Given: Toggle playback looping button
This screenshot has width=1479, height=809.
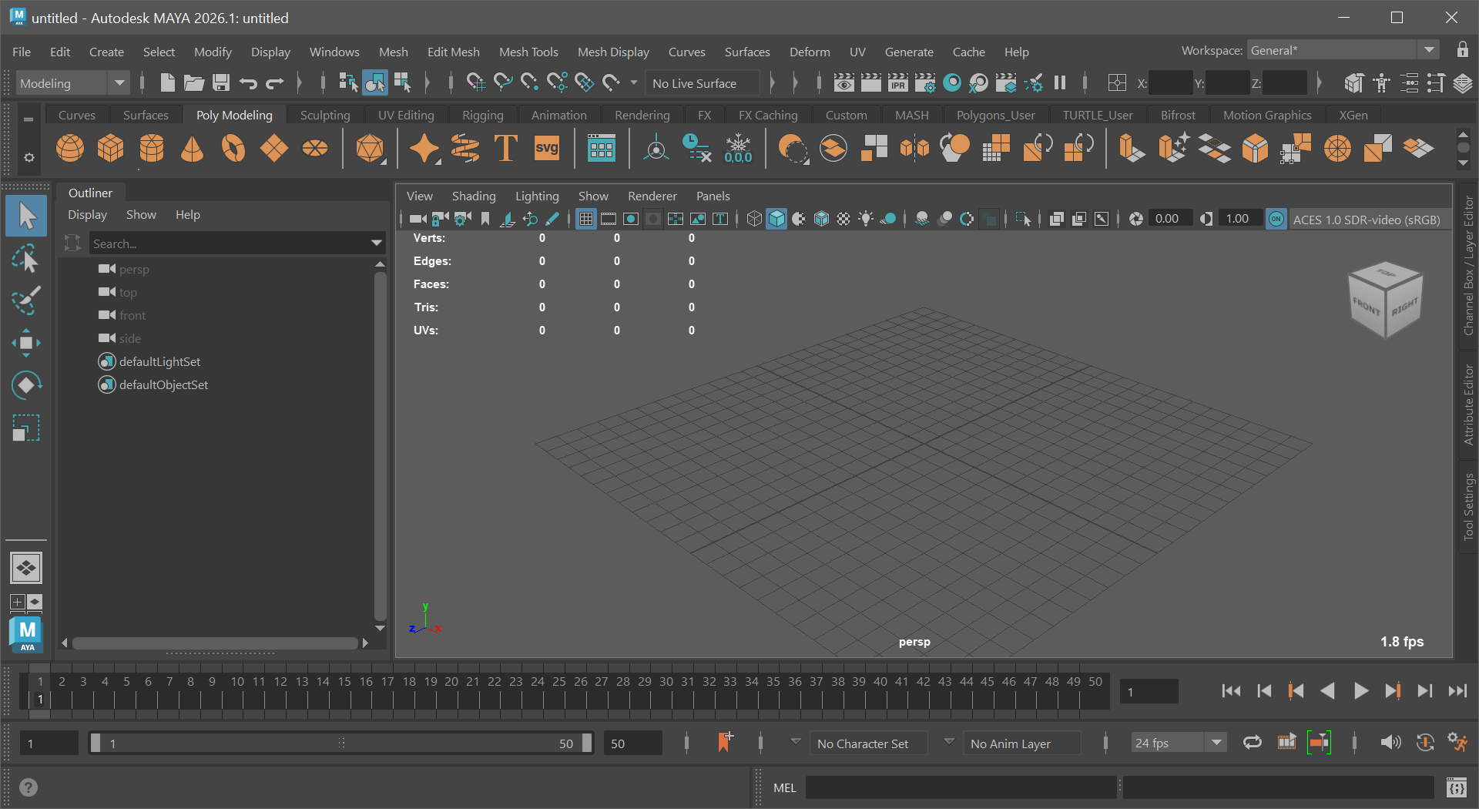Looking at the screenshot, I should coord(1252,743).
